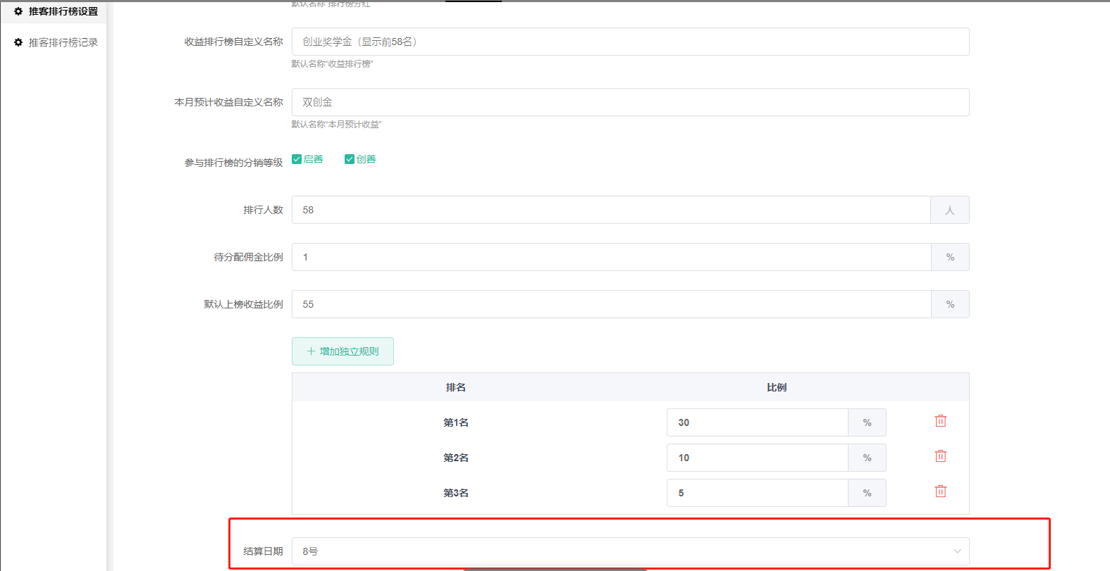Click the gear icon beside 推客排行榜记录
This screenshot has height=571, width=1110.
coord(18,42)
